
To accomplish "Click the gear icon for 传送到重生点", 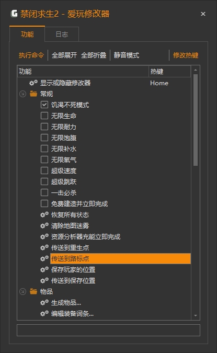I will click(x=44, y=248).
